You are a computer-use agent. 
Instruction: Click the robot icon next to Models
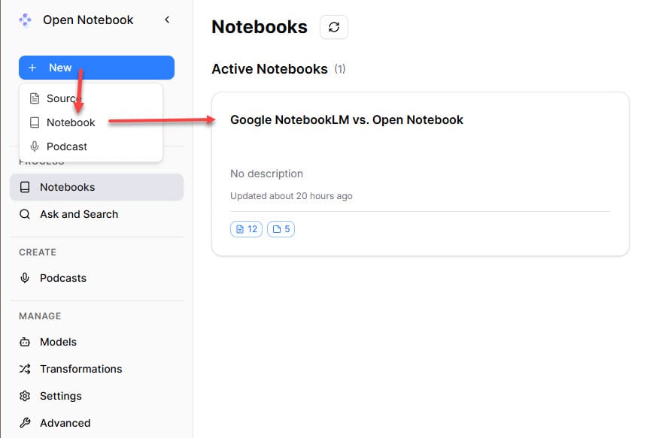point(25,342)
